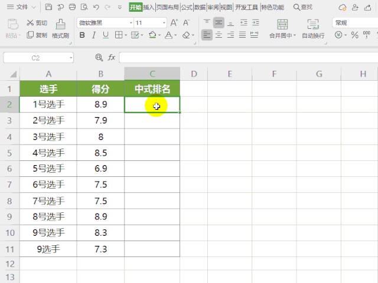Click the fill color bucket swatch
Image resolution: width=378 pixels, height=283 pixels.
pos(151,35)
